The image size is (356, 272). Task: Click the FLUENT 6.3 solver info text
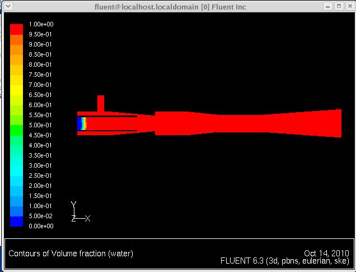click(285, 261)
